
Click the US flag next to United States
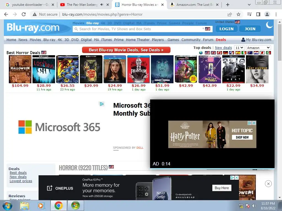click(x=237, y=22)
